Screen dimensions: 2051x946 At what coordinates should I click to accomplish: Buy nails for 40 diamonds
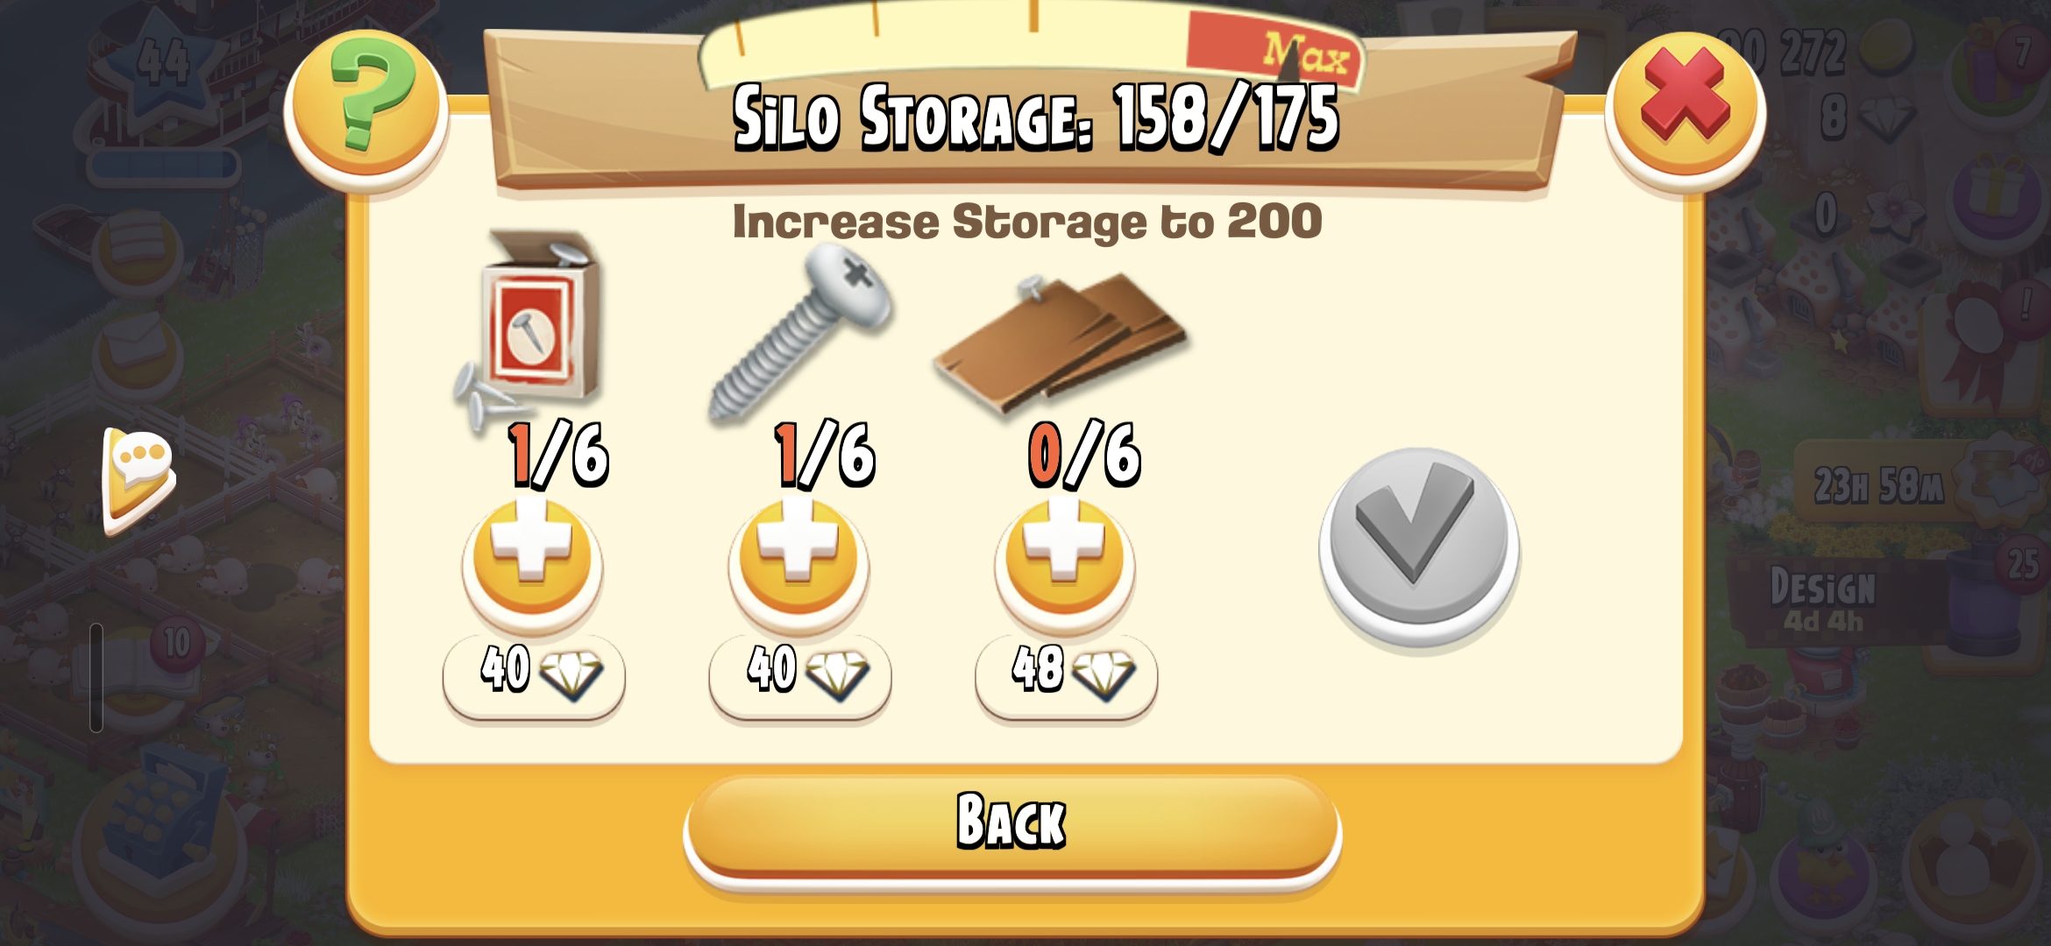534,674
